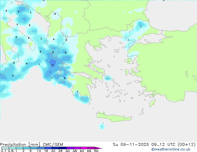Click the "CMC/GEM" model label

(x=53, y=145)
